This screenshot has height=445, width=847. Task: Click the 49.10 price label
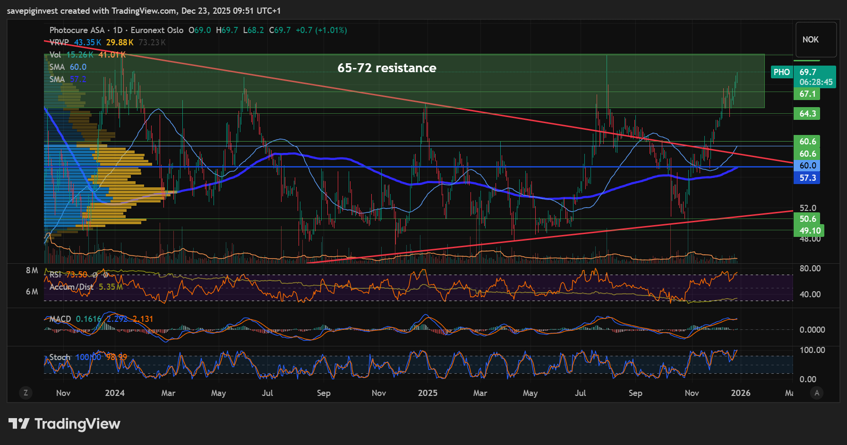click(809, 231)
